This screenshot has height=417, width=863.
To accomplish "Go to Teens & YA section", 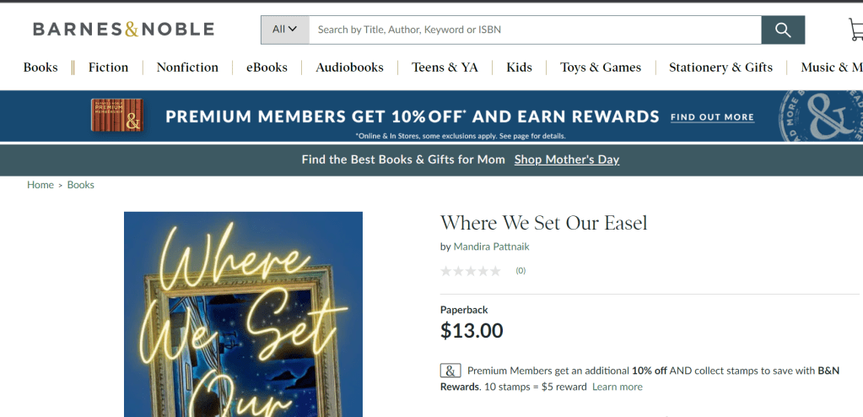I will [x=445, y=68].
